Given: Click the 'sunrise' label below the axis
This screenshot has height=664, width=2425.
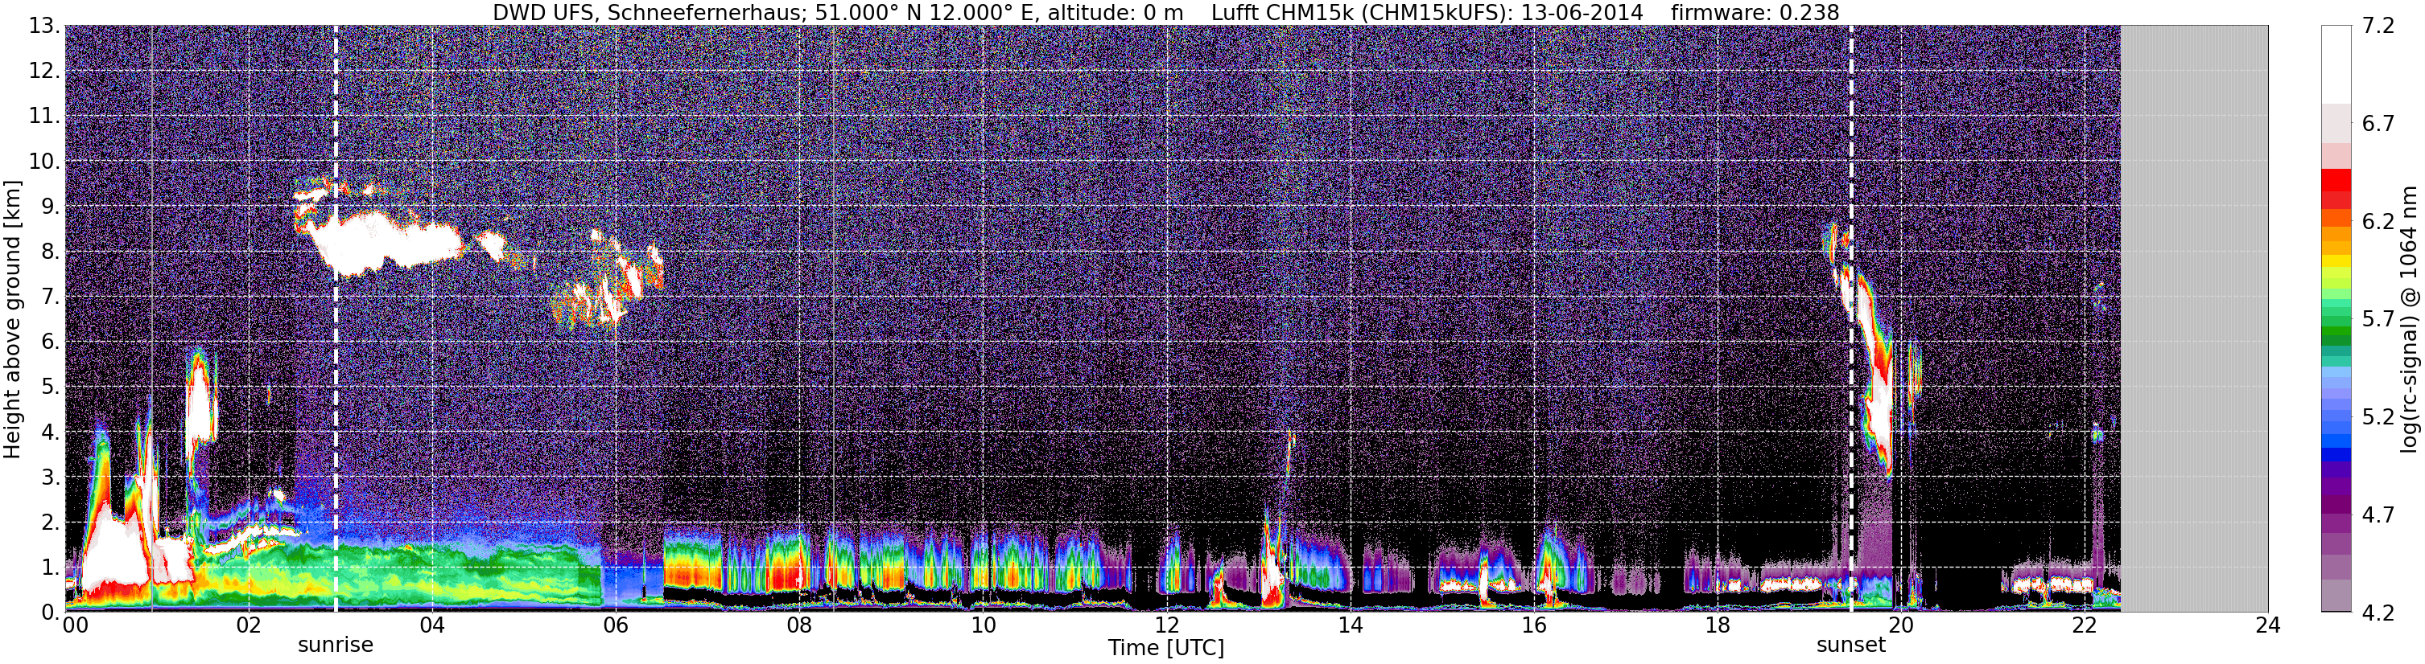Looking at the screenshot, I should coord(335,646).
